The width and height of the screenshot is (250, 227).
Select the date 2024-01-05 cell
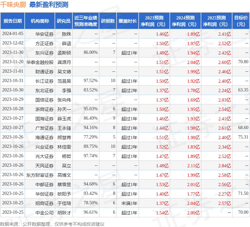click(x=13, y=34)
